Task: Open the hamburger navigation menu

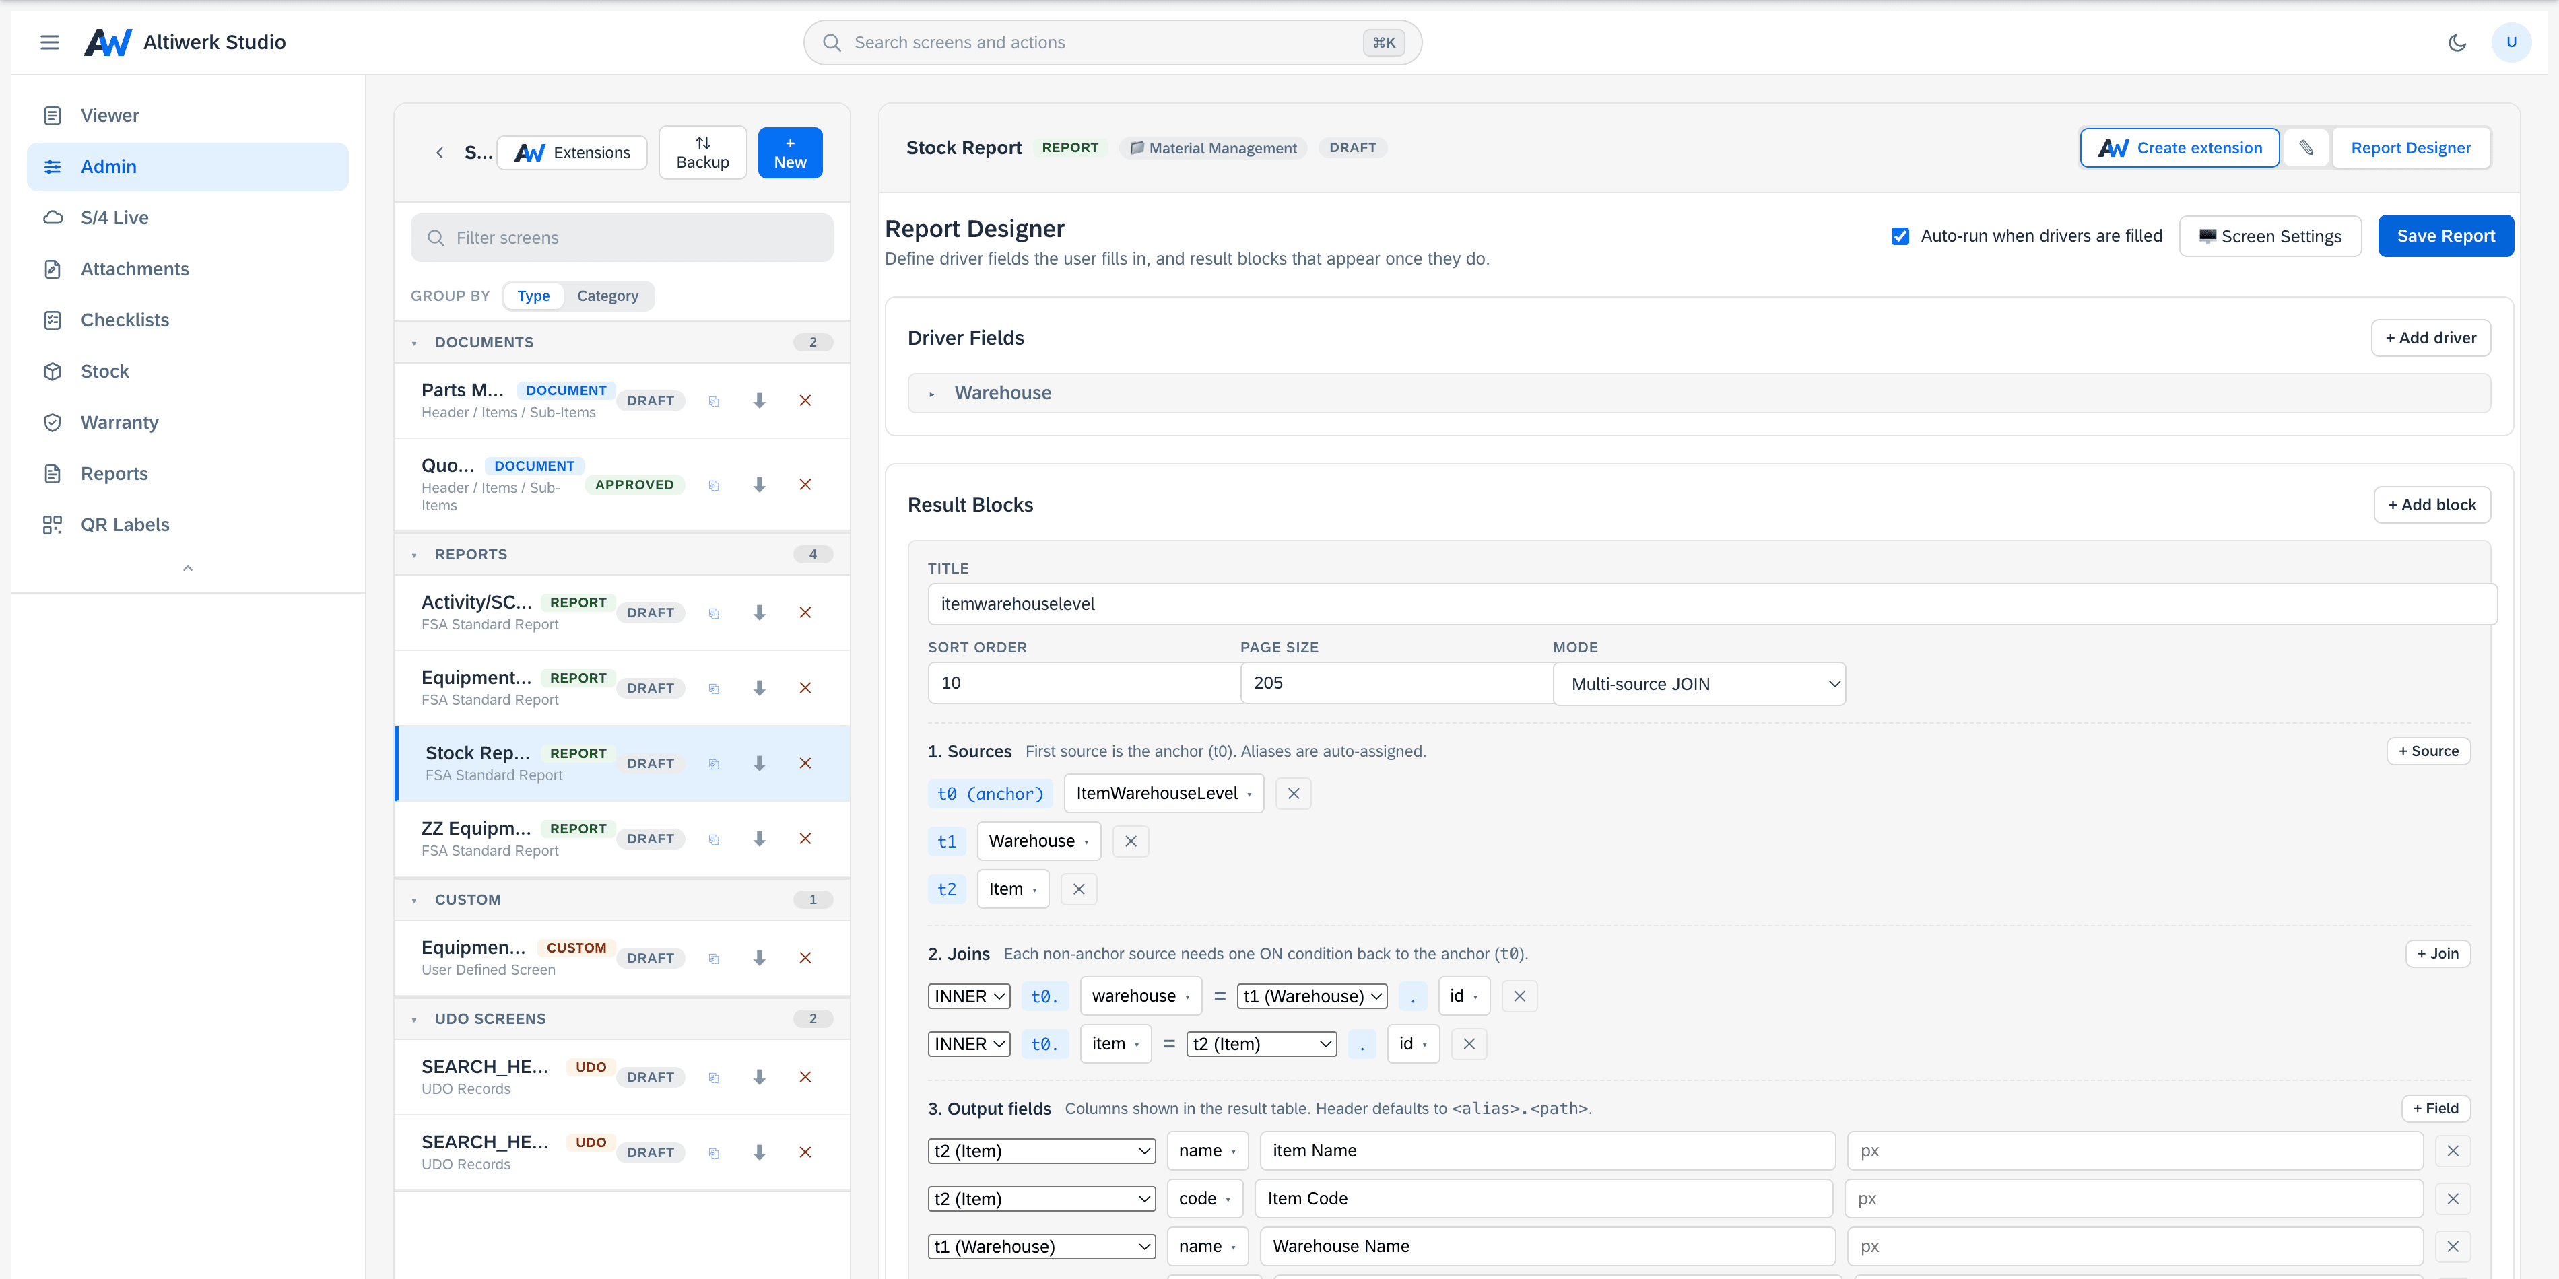Action: point(50,42)
